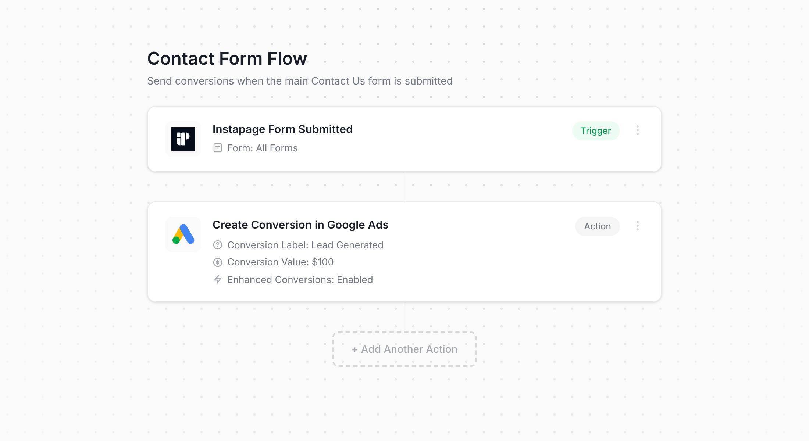Screen dimensions: 809x441
Task: Click the Google Ads logo icon
Action: [183, 234]
